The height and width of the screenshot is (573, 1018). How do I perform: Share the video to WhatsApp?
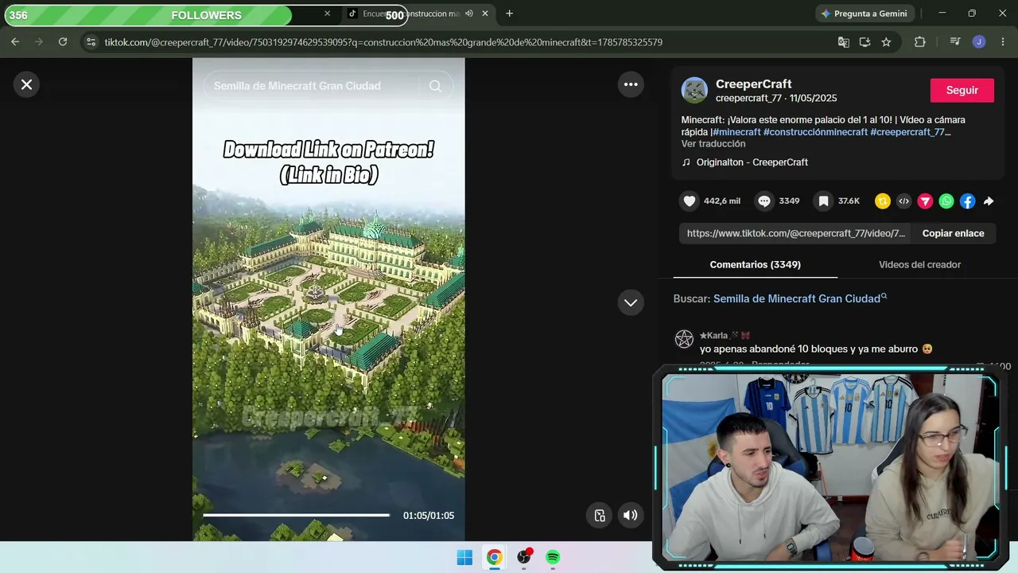coord(946,201)
